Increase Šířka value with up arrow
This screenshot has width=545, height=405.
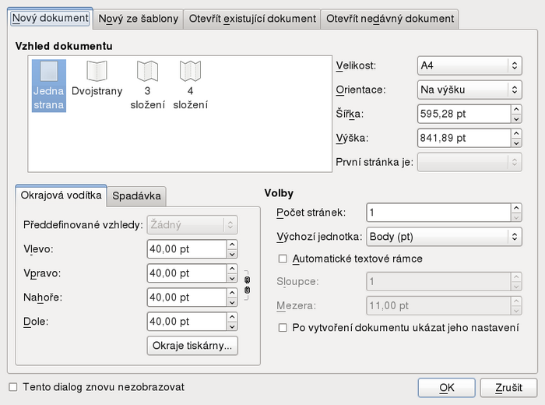pos(515,110)
